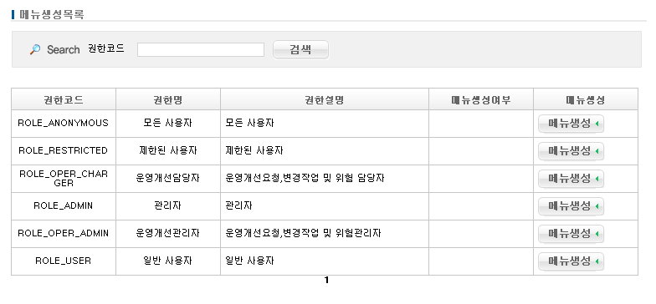
Task: Click the ROLE_ANONYMOUS code cell
Action: [x=64, y=124]
